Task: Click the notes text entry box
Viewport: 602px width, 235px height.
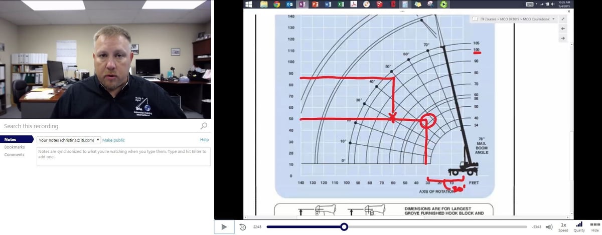Action: (x=123, y=156)
